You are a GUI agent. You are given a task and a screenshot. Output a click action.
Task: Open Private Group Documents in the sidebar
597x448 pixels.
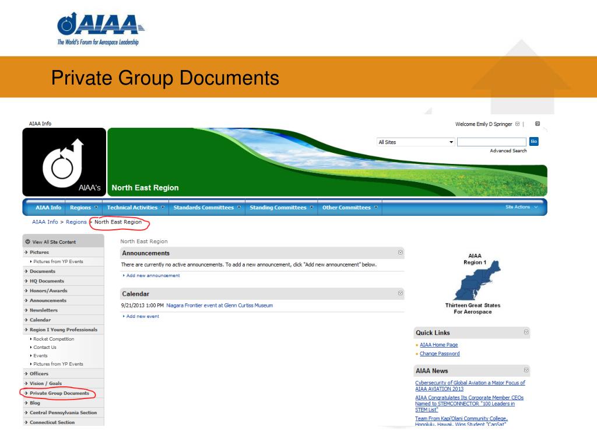[x=59, y=393]
